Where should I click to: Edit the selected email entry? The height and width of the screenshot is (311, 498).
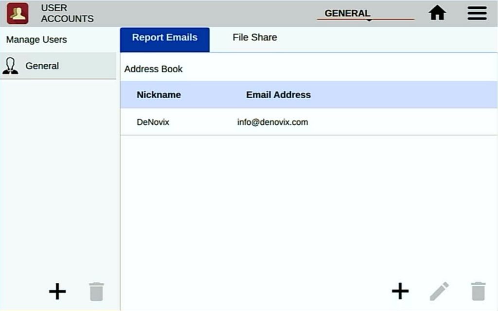point(440,291)
